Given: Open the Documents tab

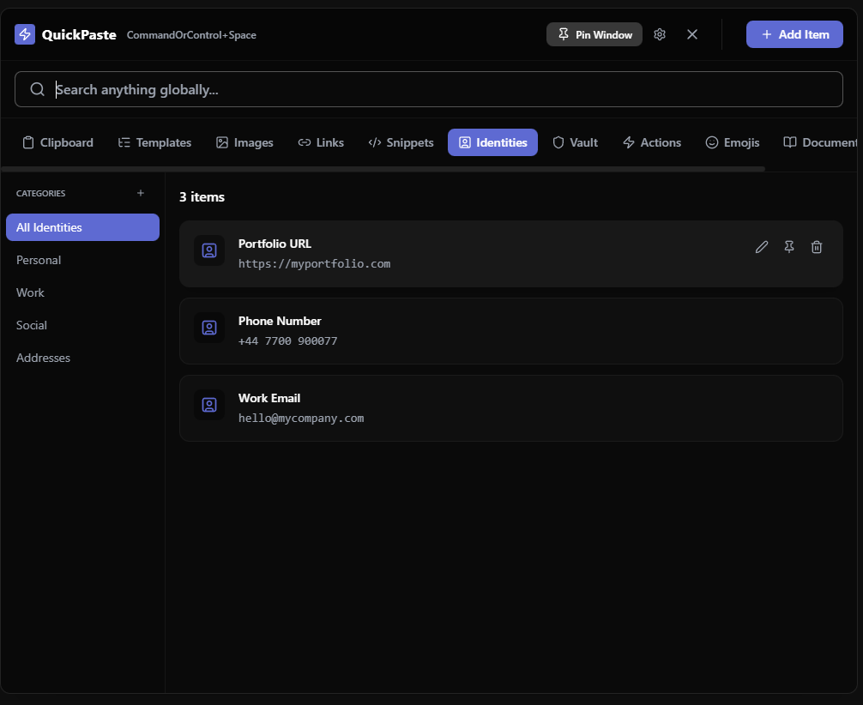Looking at the screenshot, I should tap(819, 142).
